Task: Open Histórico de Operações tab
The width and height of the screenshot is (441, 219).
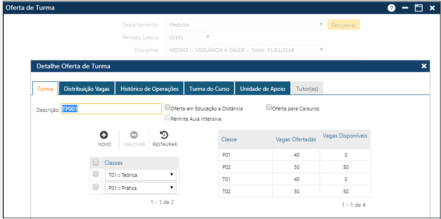Action: click(x=149, y=88)
